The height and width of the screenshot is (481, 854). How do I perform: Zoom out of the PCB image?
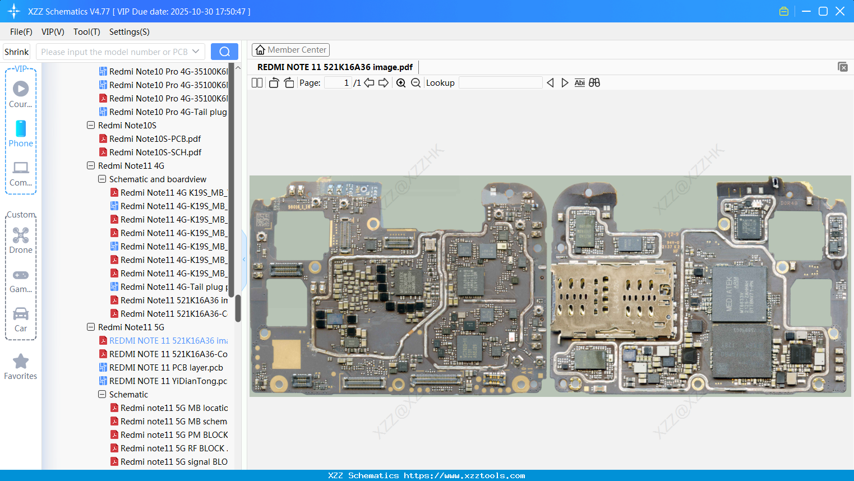(x=416, y=82)
